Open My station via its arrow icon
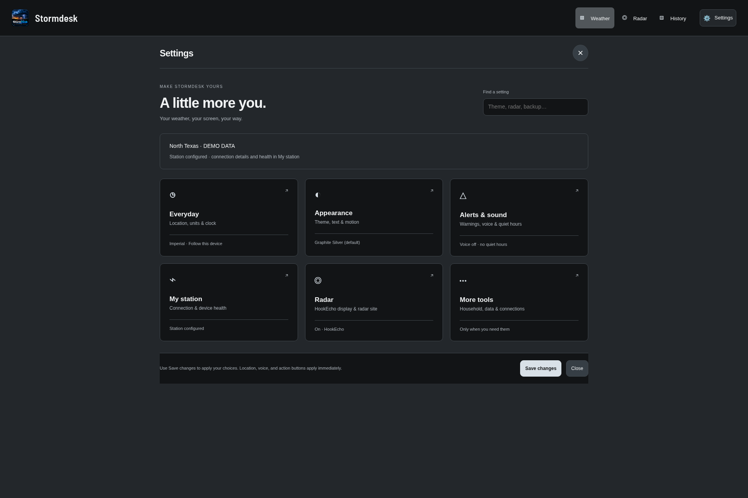Viewport: 748px width, 498px height. click(x=287, y=275)
